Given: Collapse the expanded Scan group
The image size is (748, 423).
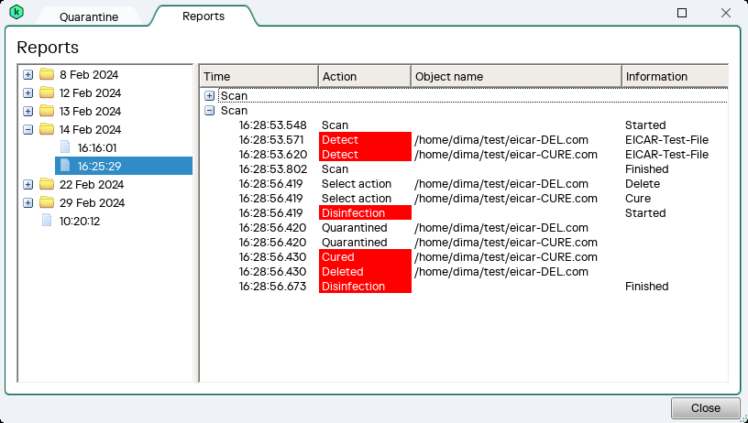Looking at the screenshot, I should (210, 110).
